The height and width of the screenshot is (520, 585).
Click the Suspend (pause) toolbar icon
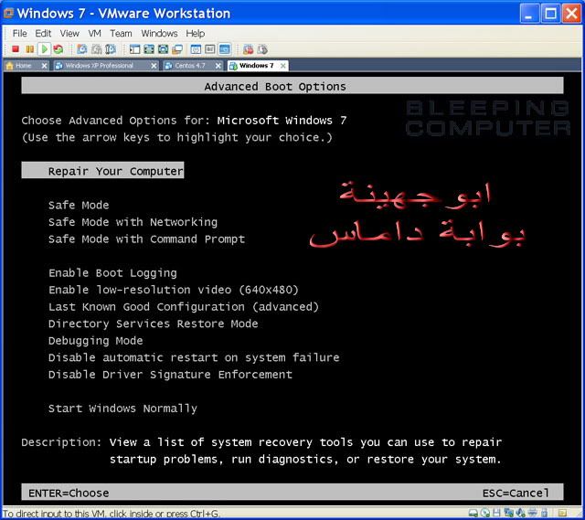click(x=30, y=49)
